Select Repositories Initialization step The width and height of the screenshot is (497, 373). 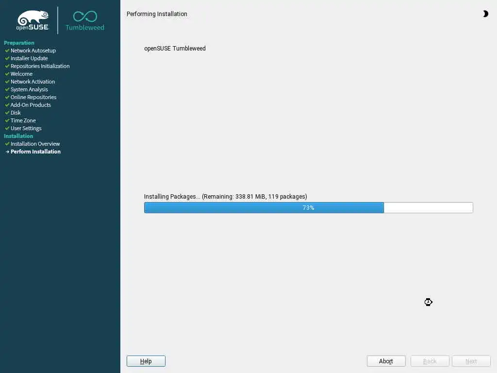point(40,66)
